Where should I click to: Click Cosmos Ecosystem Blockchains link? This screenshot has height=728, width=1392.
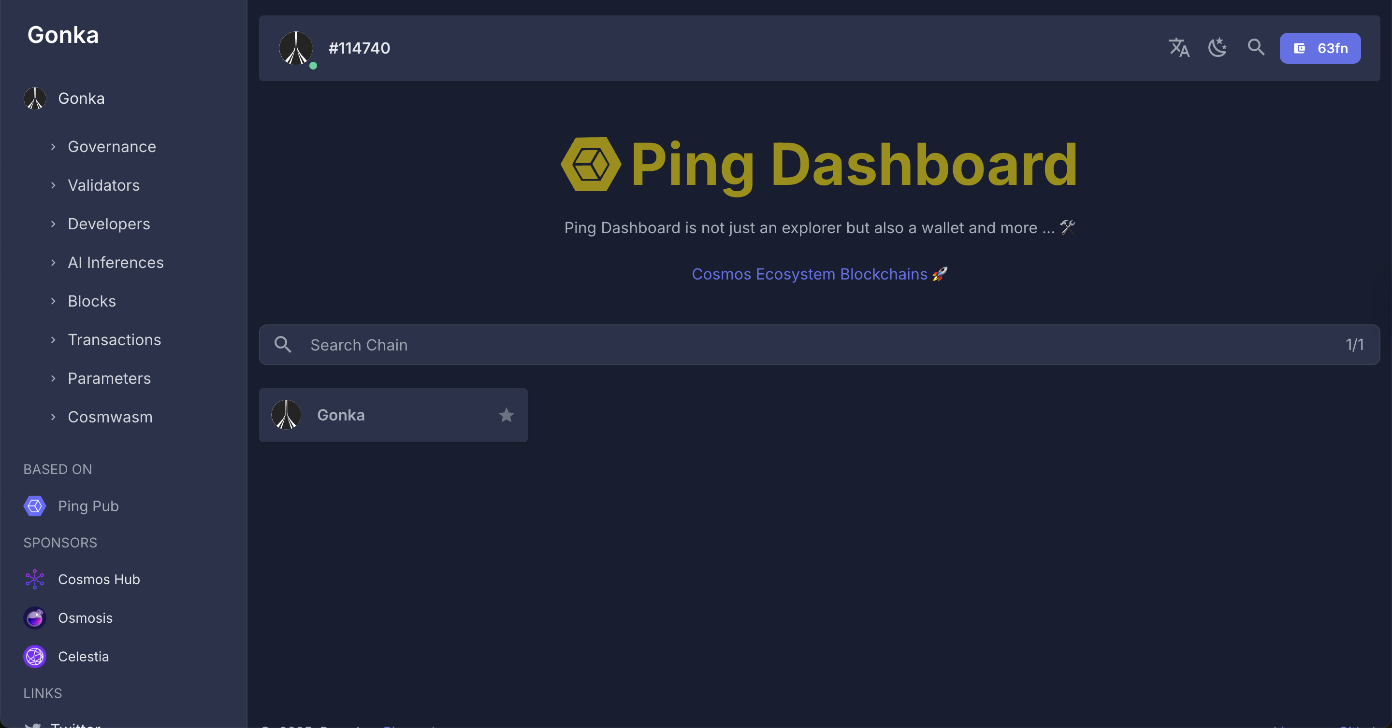(x=809, y=274)
